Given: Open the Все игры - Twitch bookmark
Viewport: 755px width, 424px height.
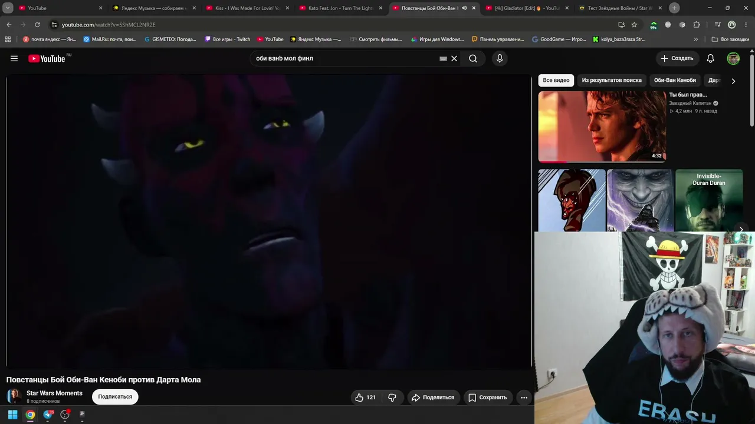Looking at the screenshot, I should click(x=227, y=39).
